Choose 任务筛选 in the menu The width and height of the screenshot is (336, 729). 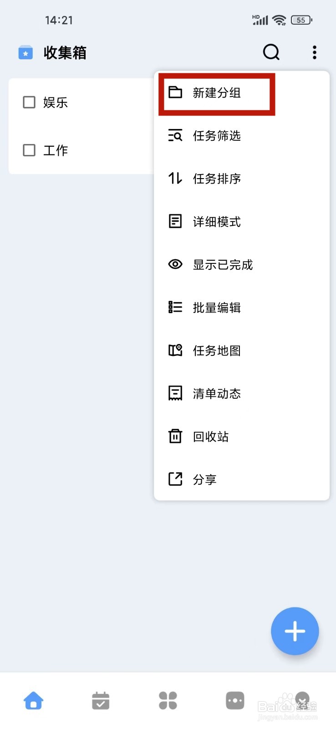[x=241, y=136]
